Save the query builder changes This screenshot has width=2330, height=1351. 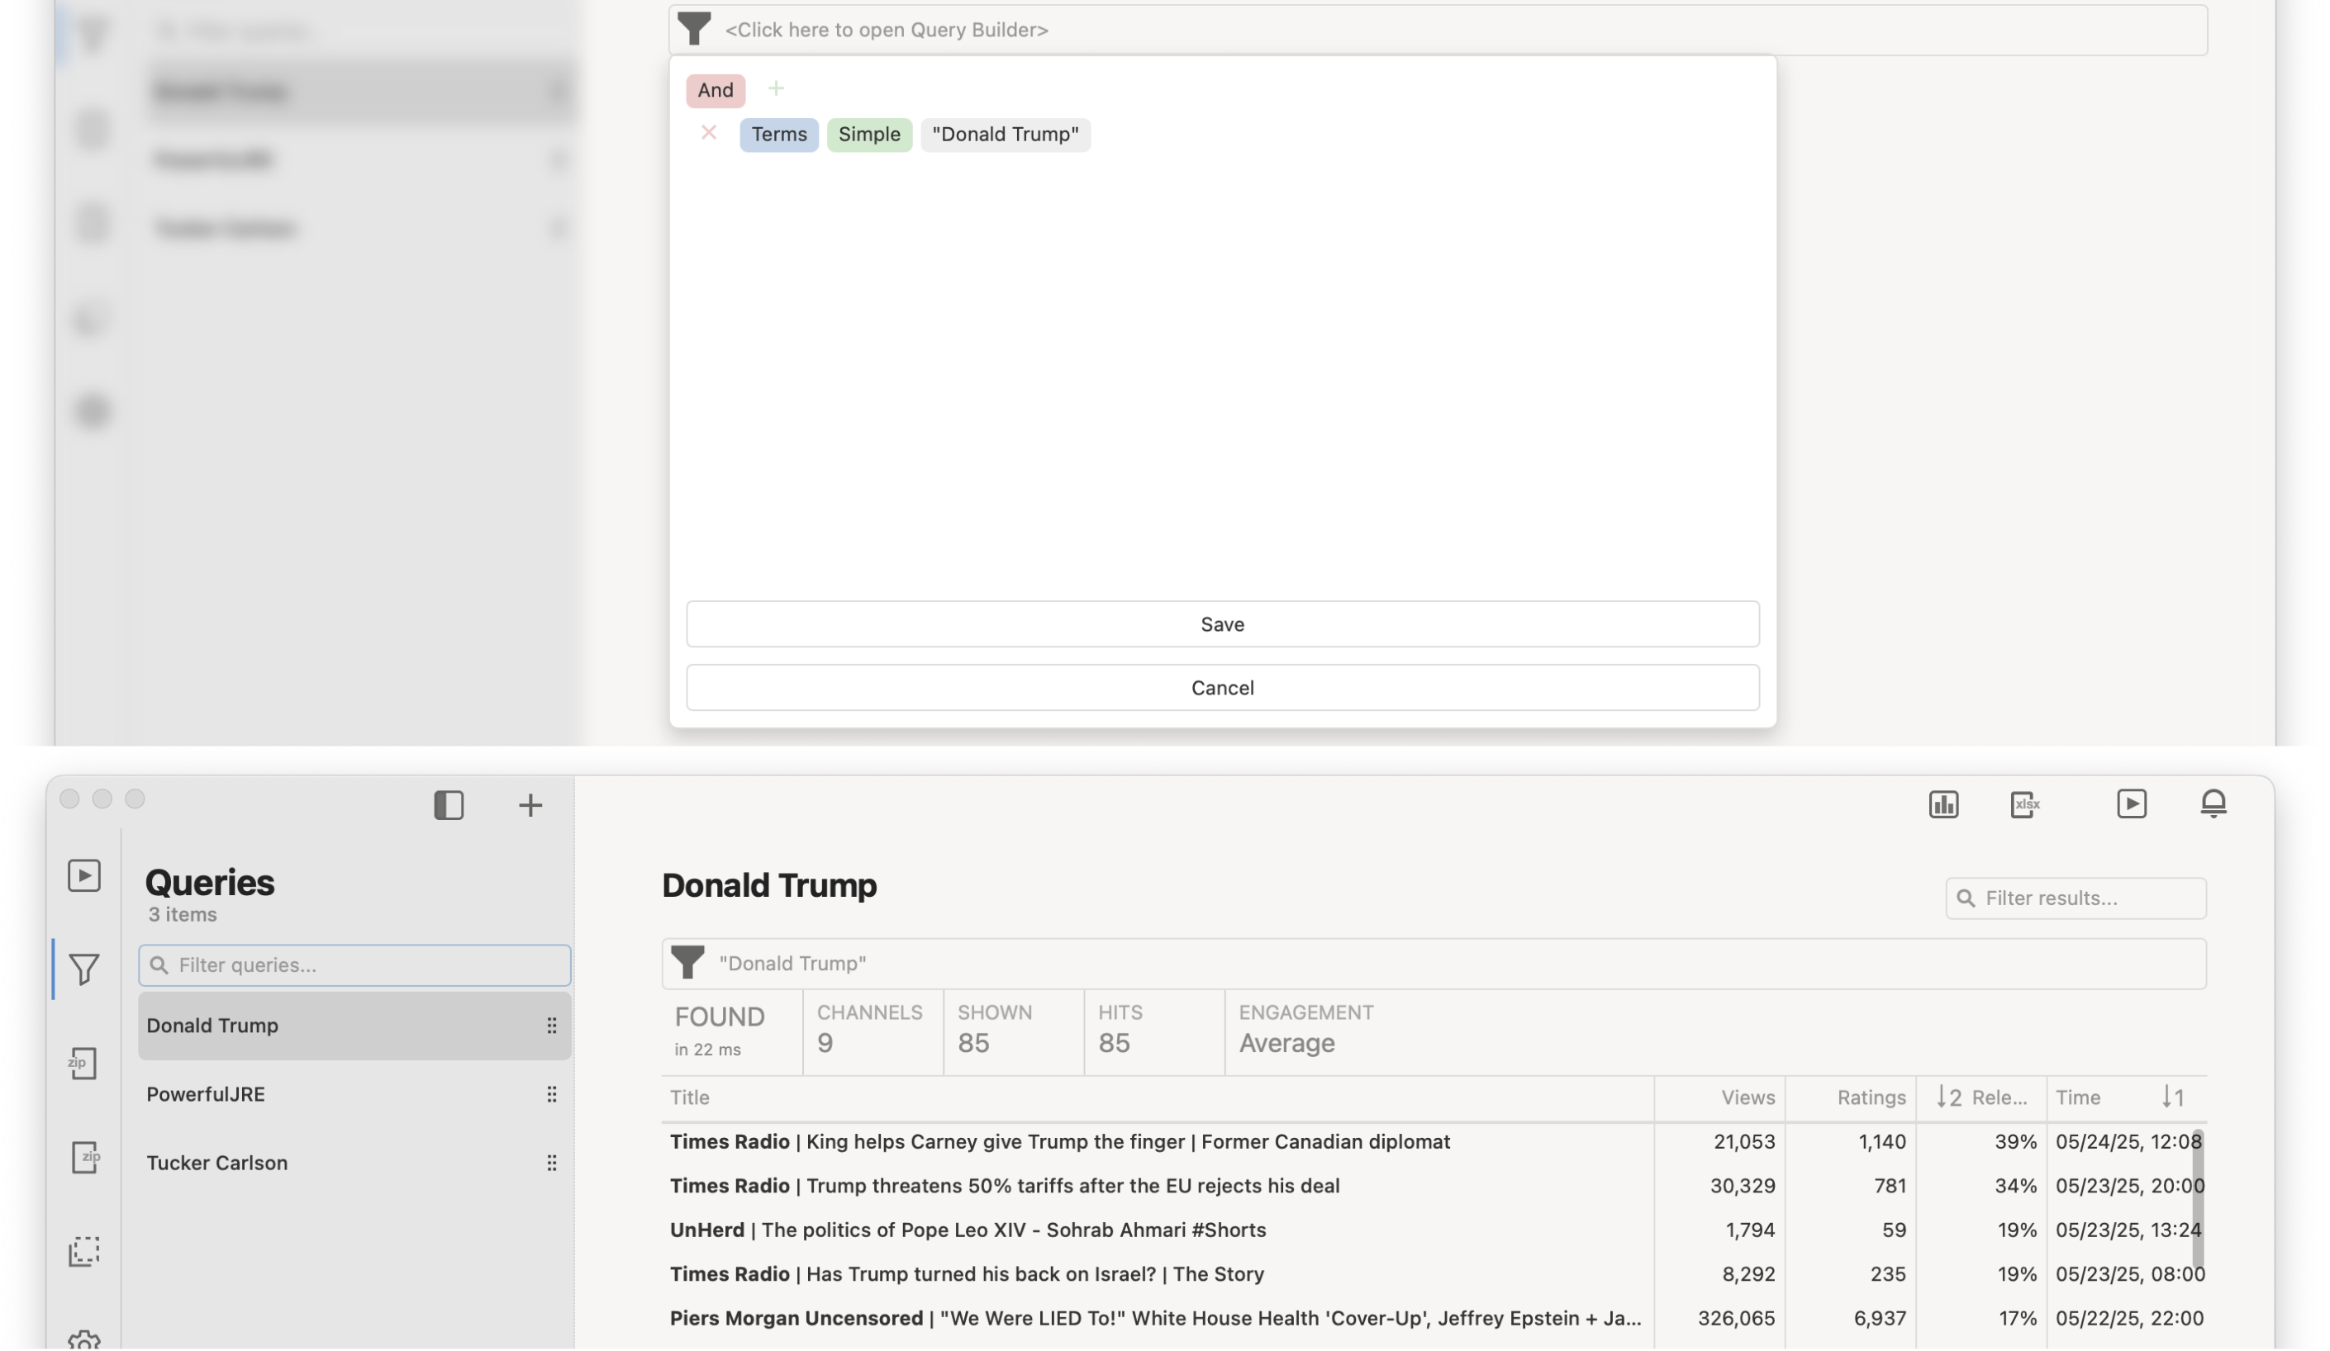click(x=1221, y=624)
